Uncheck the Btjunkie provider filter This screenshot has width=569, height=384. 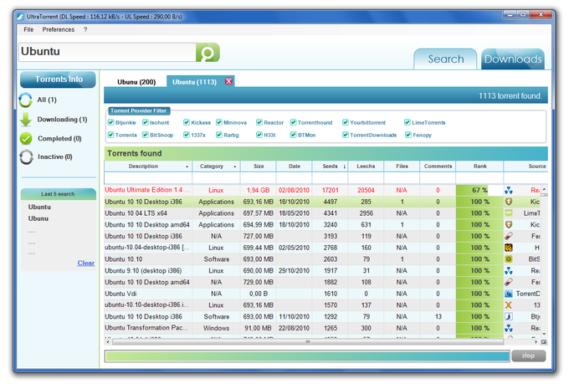pyautogui.click(x=111, y=122)
